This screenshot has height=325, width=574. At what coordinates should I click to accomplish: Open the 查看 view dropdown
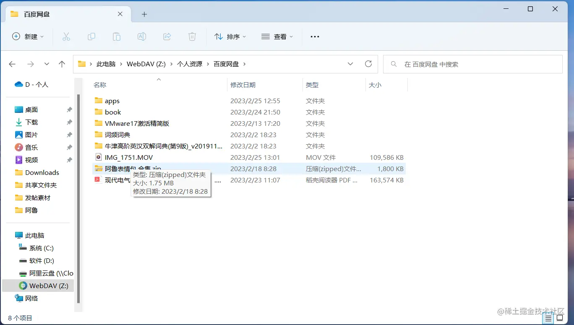coord(277,37)
